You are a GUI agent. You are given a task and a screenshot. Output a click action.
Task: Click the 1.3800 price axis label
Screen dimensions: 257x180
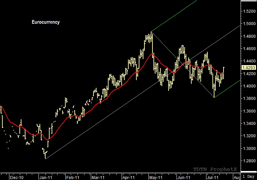pyautogui.click(x=249, y=98)
